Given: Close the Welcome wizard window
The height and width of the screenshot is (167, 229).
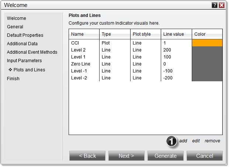Looking at the screenshot, I should click(x=221, y=5).
